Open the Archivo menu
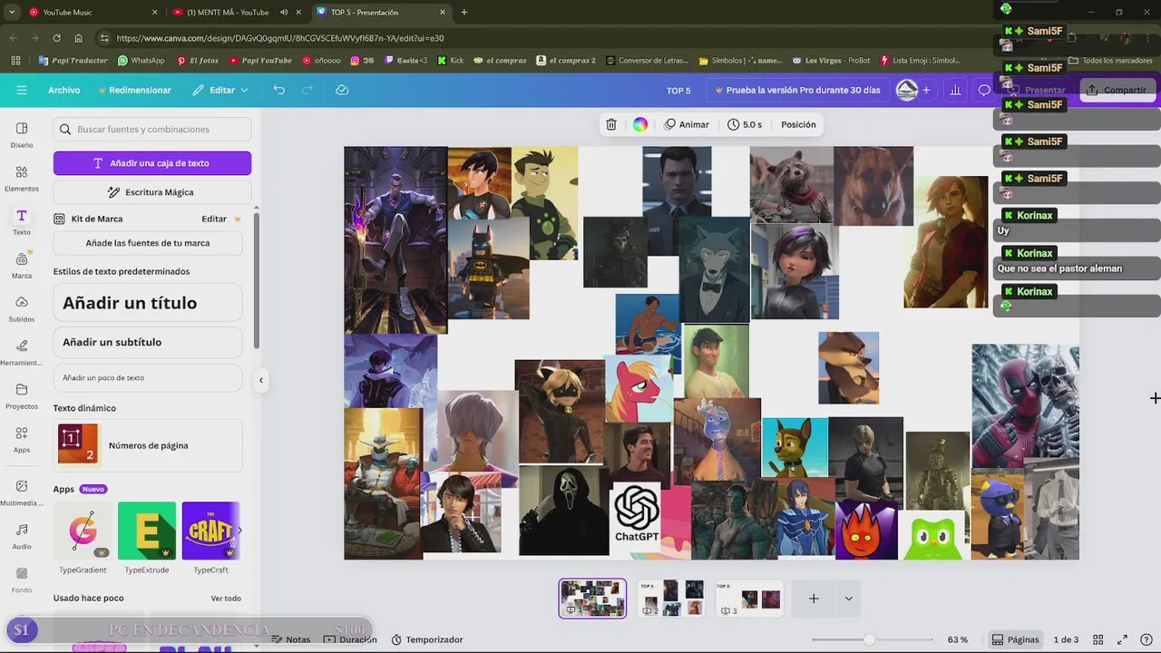The height and width of the screenshot is (653, 1161). click(64, 90)
